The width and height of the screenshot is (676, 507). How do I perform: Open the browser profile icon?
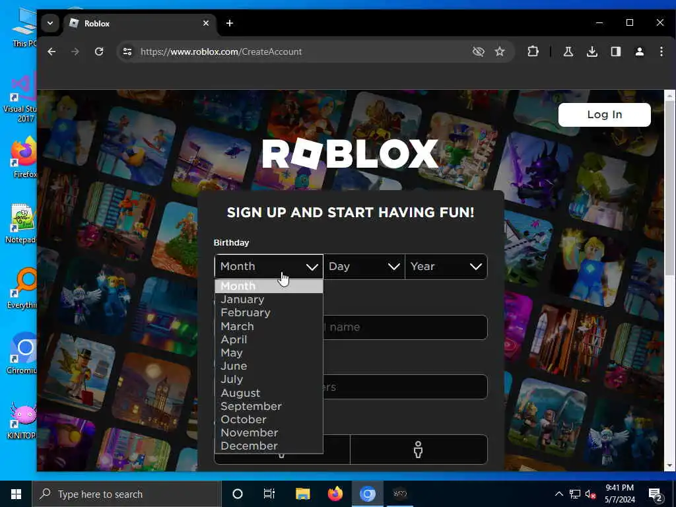[x=639, y=51]
